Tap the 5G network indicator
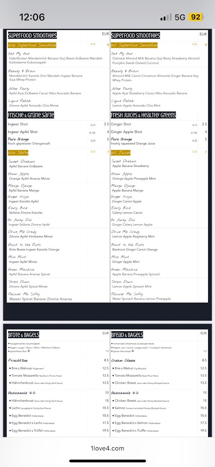215x467 pixels. tap(180, 17)
